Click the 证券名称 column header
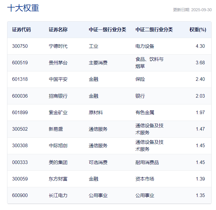This screenshot has width=216, height=210. [58, 30]
